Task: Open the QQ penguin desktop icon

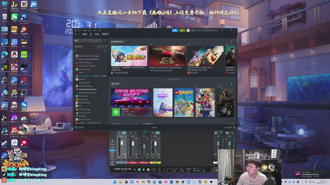Action: pos(14,55)
